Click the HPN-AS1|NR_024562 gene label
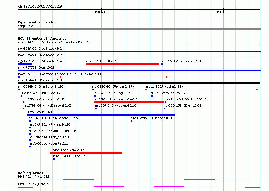 (x=34, y=177)
